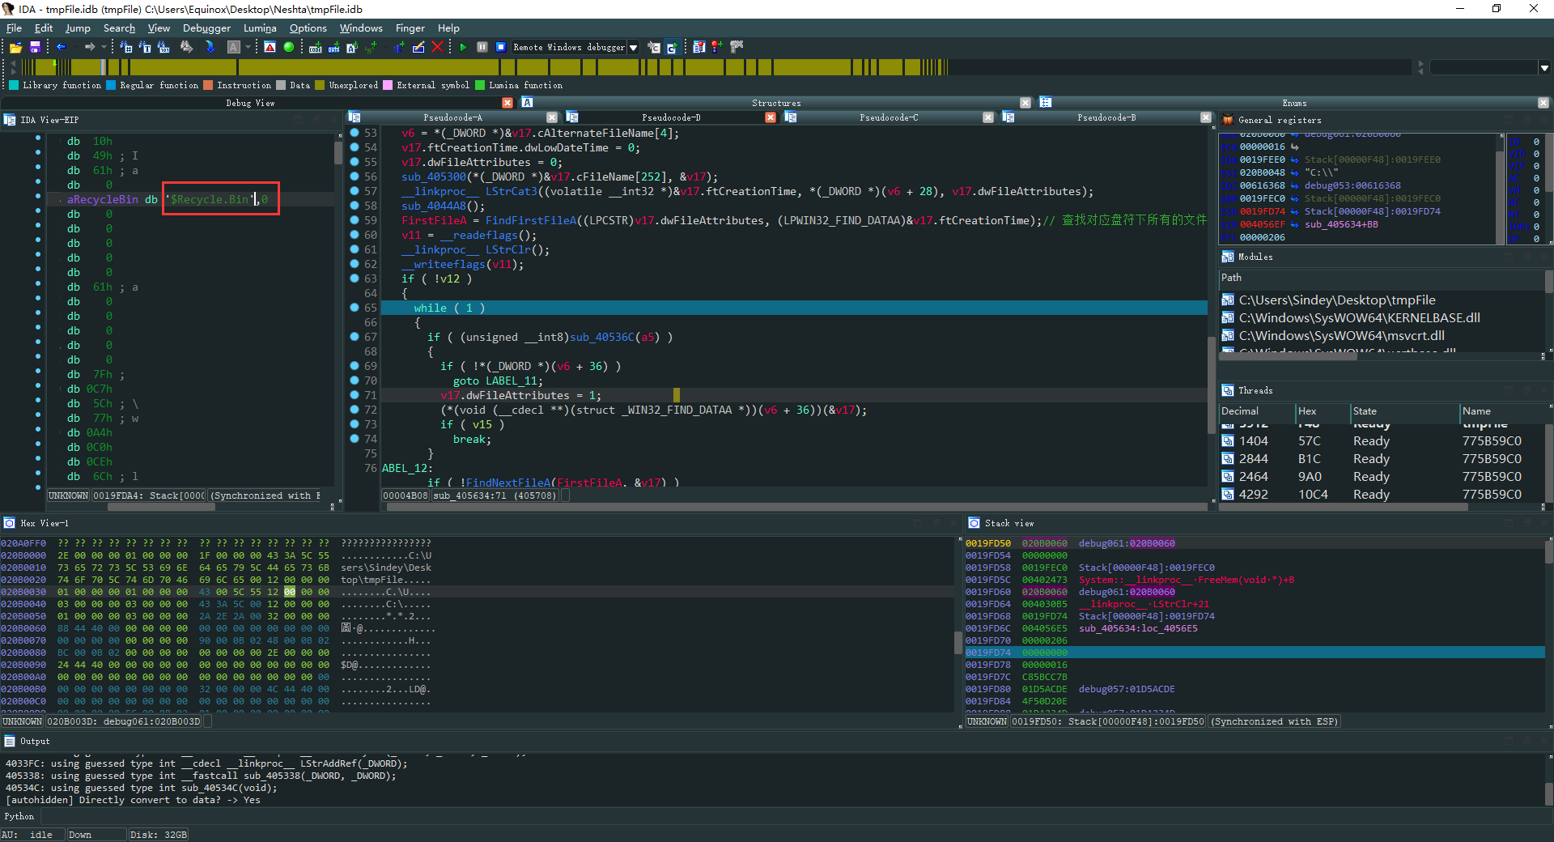
Task: Close the Pseudocode-D tab
Action: pyautogui.click(x=770, y=117)
